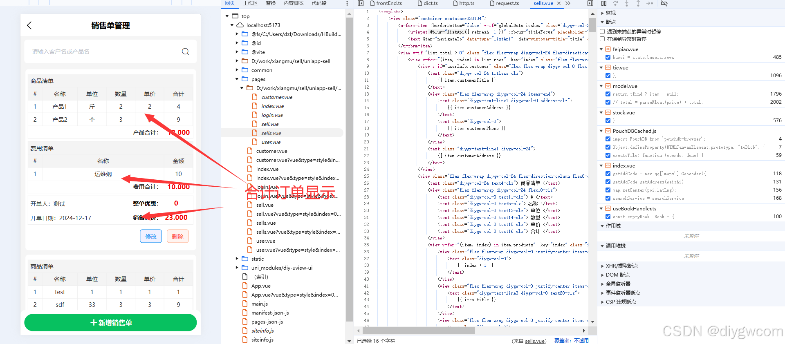Viewport: 785px width, 344px height.
Task: Click the sells.vue source link in status bar
Action: (535, 341)
